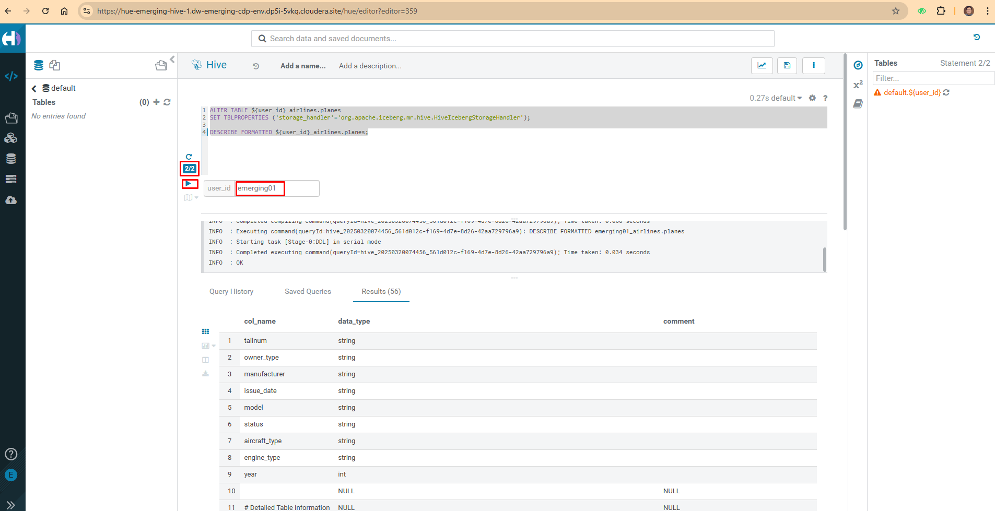The width and height of the screenshot is (995, 511).
Task: Open editor help question mark
Action: 825,98
